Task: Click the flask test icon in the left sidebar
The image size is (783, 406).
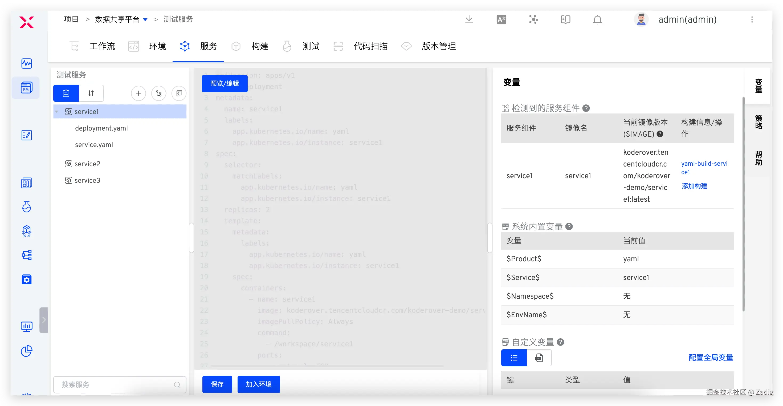Action: pos(26,207)
